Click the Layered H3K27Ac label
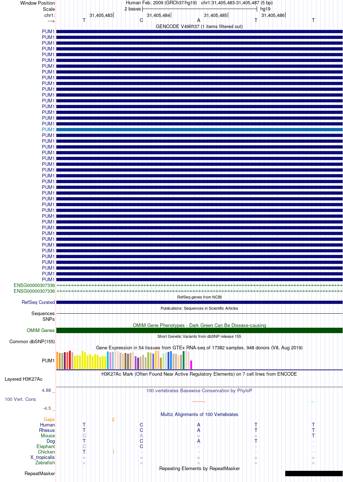Image resolution: width=343 pixels, height=482 pixels. point(23,379)
